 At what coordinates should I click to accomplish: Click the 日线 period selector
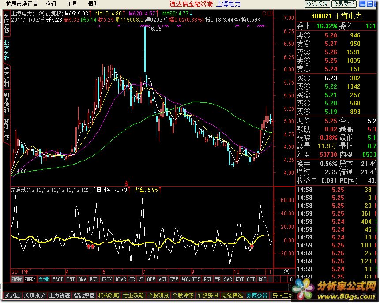284,272
